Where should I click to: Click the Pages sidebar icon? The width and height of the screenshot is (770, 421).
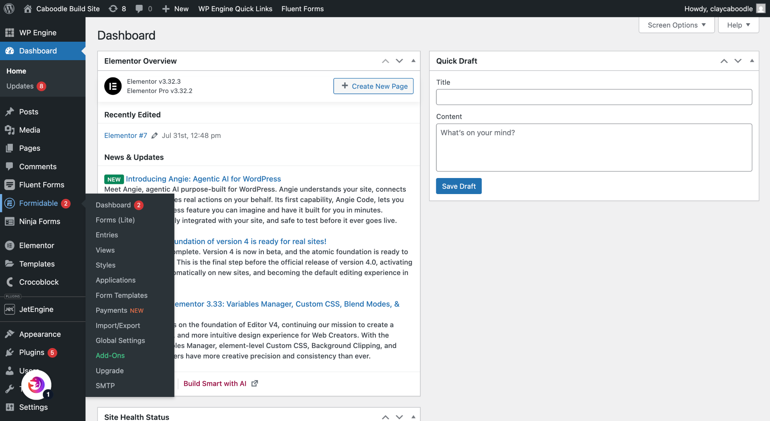click(10, 148)
